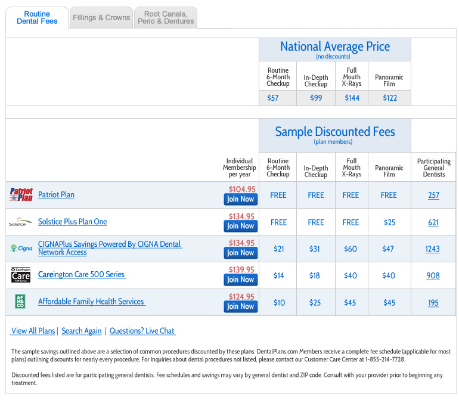Click national average $144 X-rays price

tap(352, 98)
